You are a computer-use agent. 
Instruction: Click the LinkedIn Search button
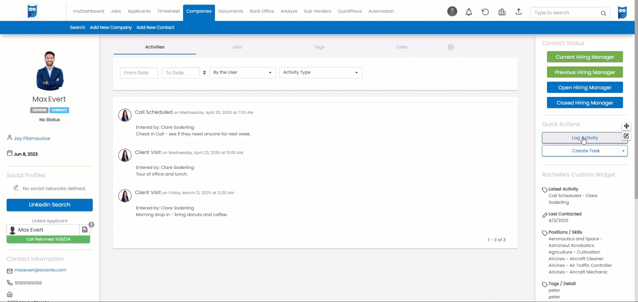(50, 205)
